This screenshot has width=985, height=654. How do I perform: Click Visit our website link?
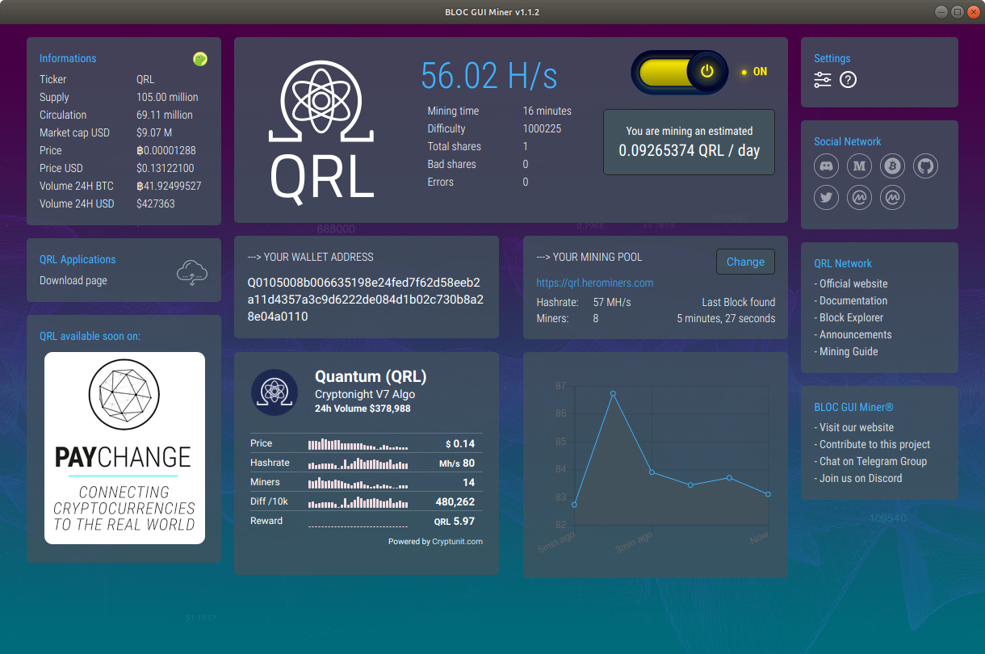pos(856,427)
